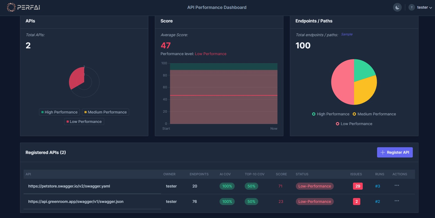Toggle High Performance legend in APIs chart
This screenshot has width=435, height=218.
coord(59,112)
